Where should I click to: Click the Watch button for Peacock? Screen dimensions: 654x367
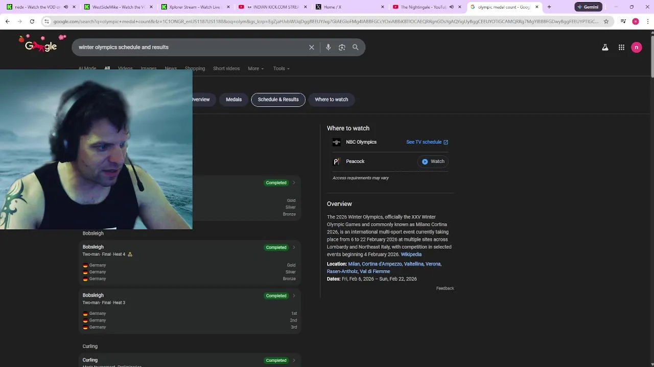(433, 162)
